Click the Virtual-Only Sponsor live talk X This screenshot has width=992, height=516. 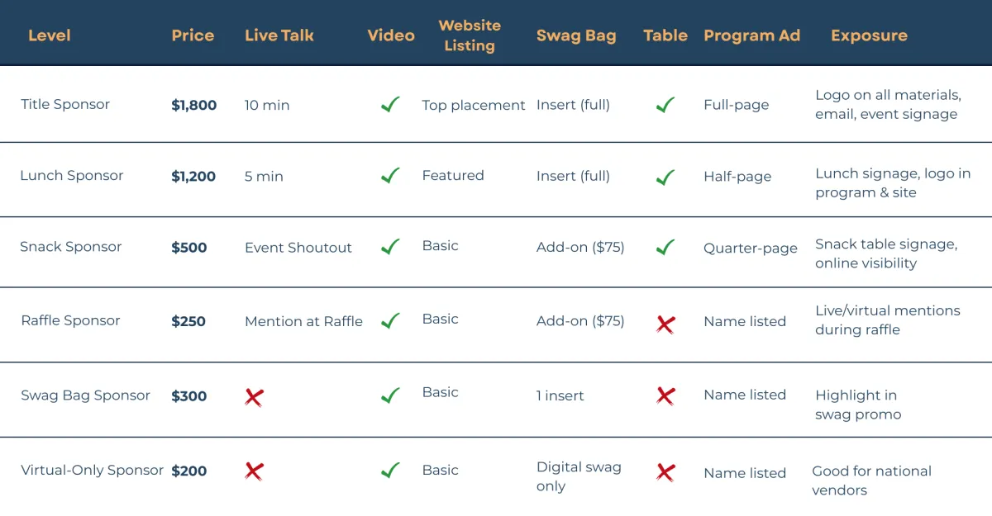[254, 471]
